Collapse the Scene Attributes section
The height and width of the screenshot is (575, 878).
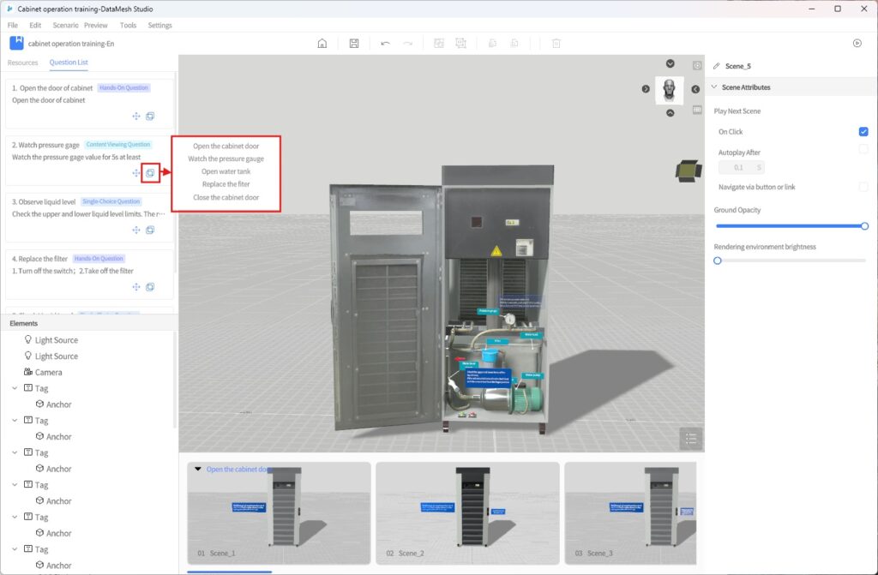(x=715, y=87)
